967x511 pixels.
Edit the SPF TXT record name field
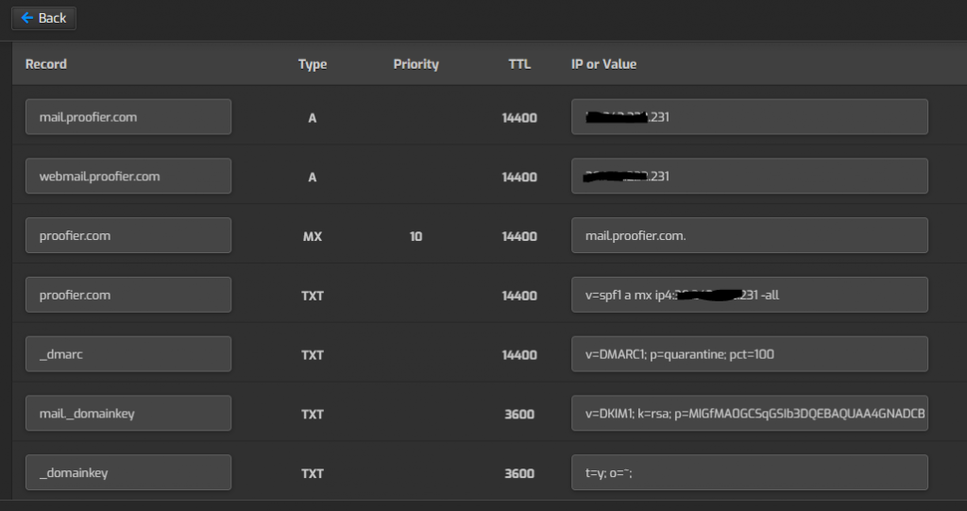pos(128,295)
